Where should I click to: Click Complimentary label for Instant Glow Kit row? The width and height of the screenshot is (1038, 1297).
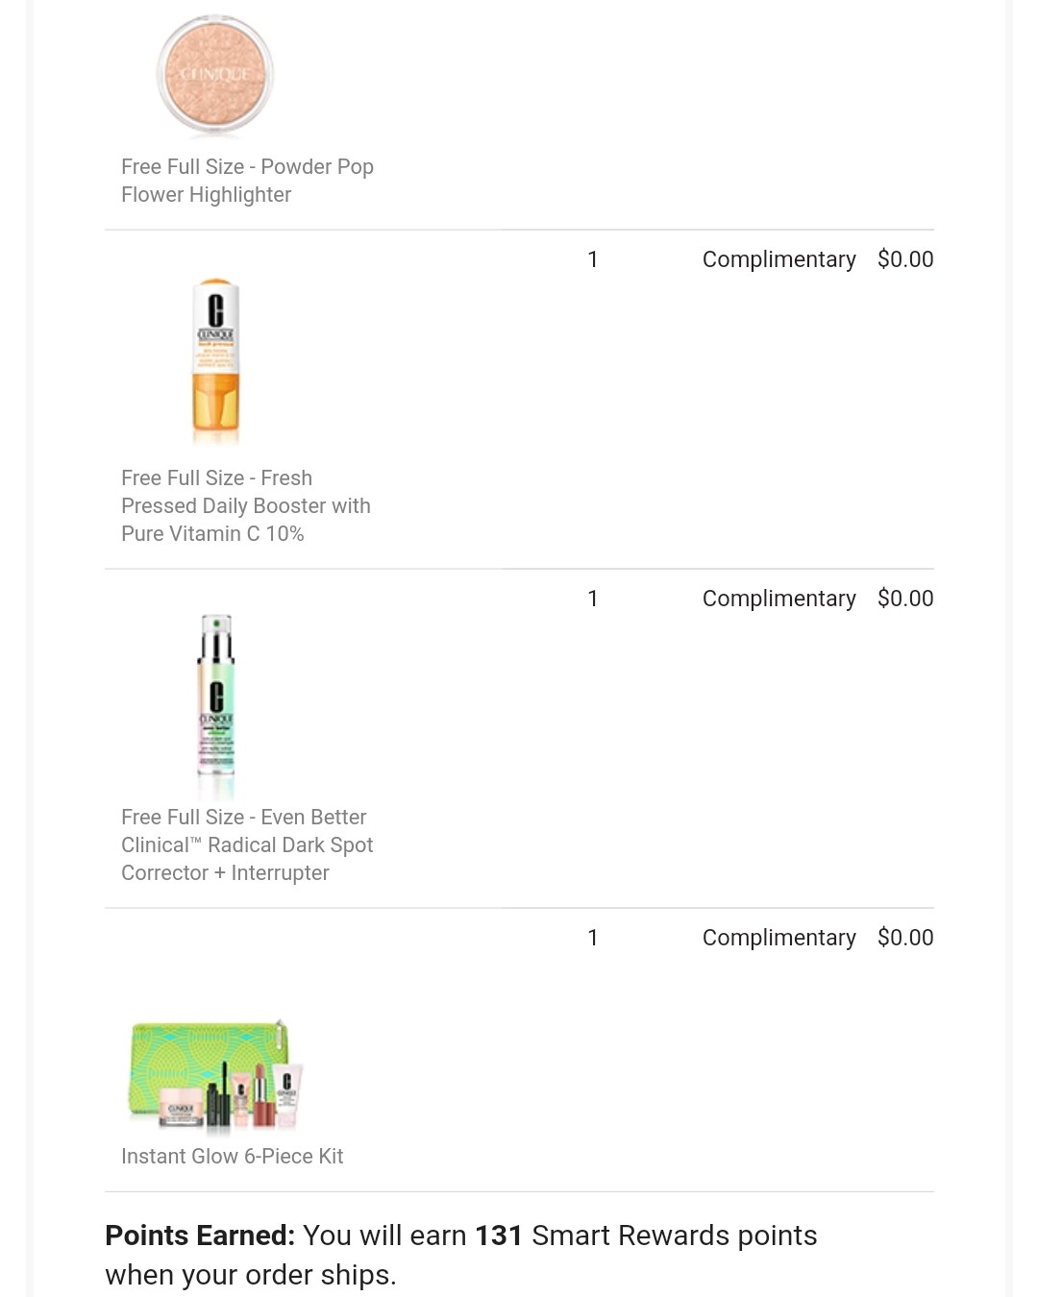[x=778, y=938]
